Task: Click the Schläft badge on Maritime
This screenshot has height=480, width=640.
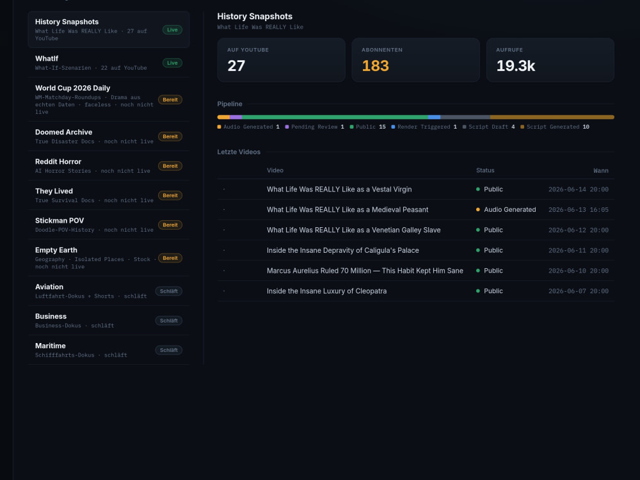Action: pos(168,350)
